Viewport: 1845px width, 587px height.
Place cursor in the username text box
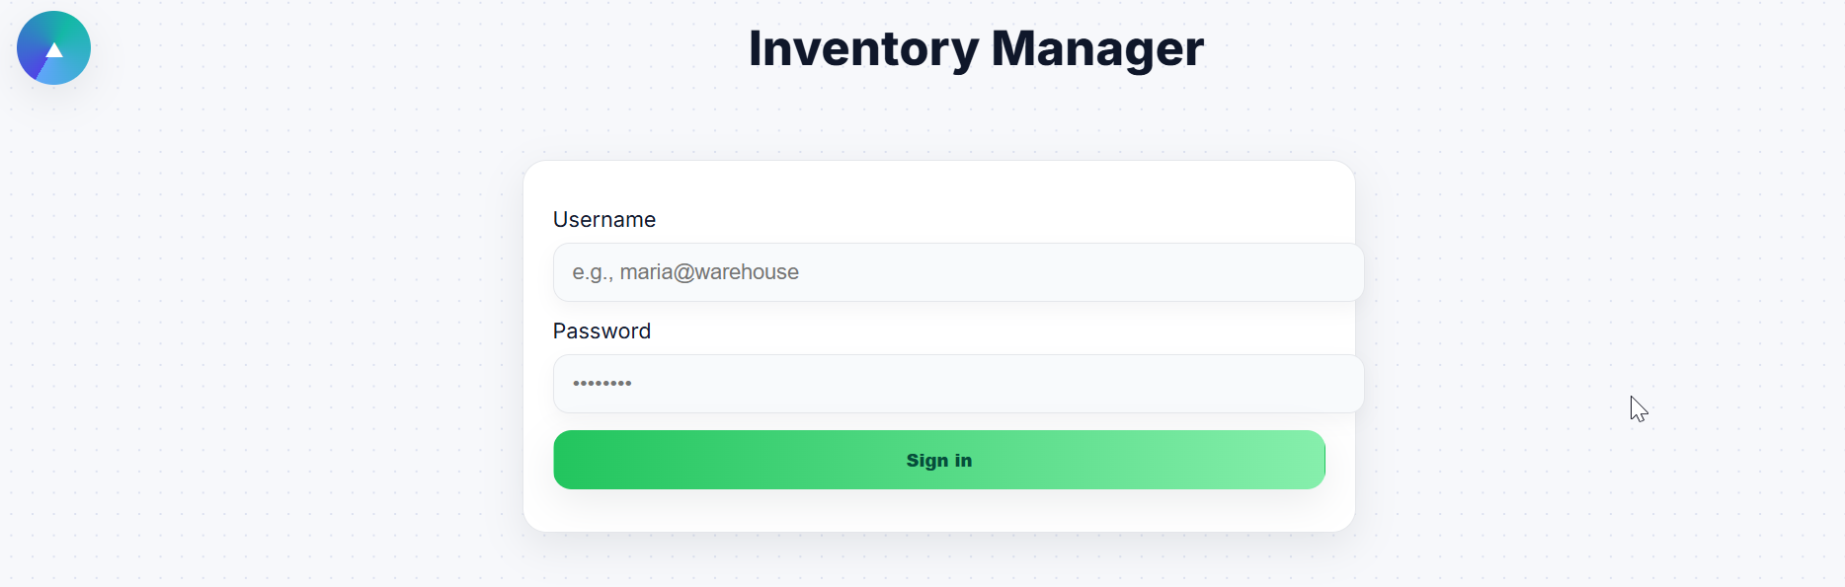pos(958,272)
